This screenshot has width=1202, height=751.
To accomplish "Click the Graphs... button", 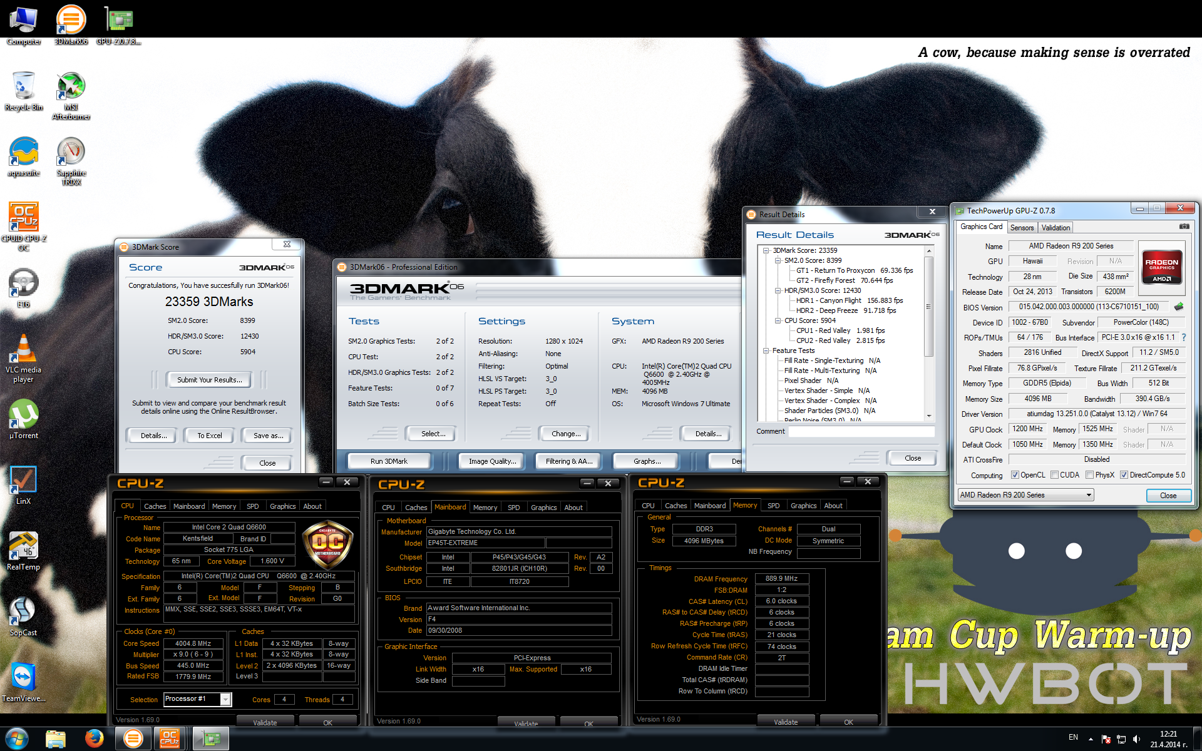I will [647, 461].
